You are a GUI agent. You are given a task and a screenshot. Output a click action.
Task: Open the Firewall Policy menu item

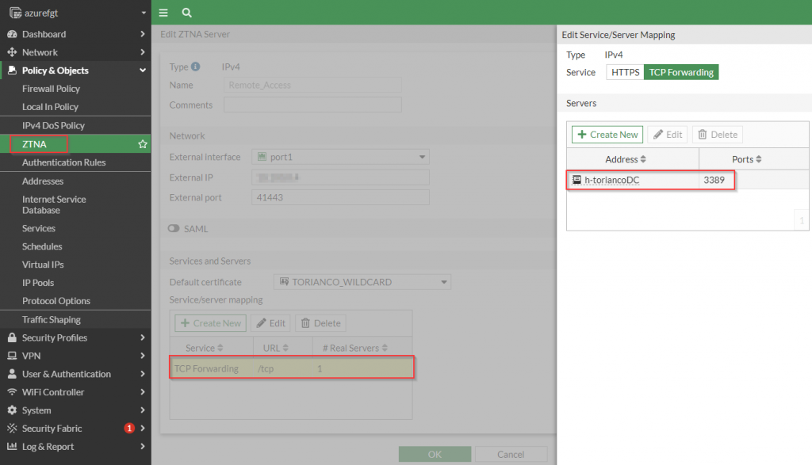tap(51, 89)
